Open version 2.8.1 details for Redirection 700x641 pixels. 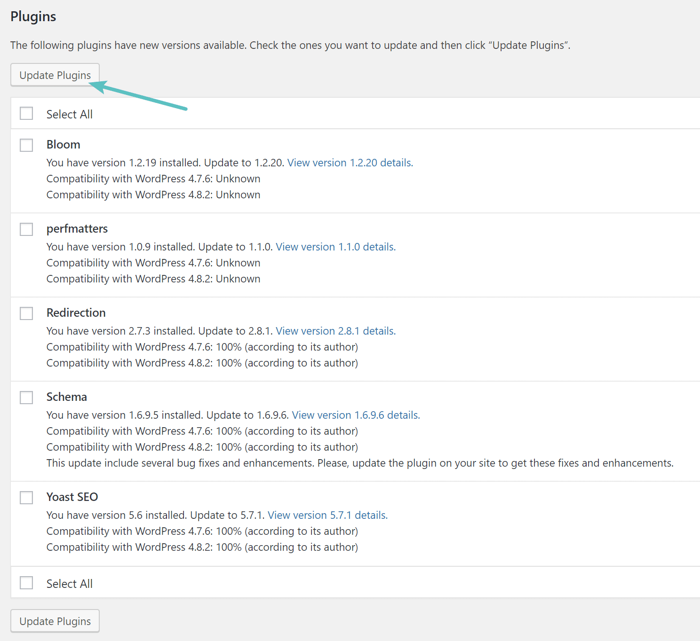point(335,331)
